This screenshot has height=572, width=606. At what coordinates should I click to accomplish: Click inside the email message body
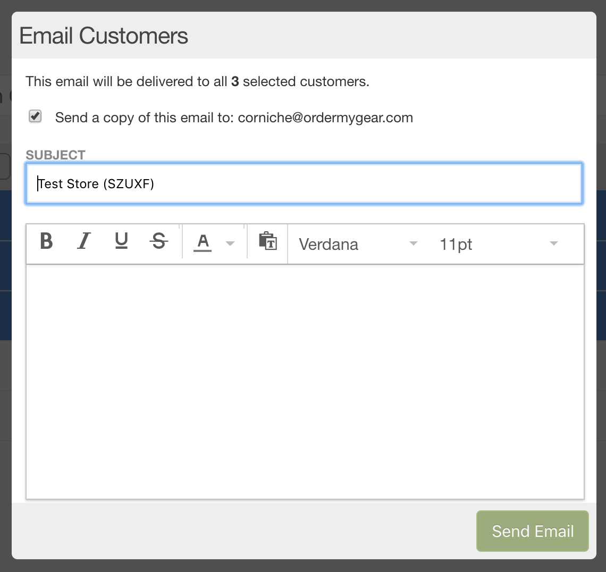coord(305,382)
